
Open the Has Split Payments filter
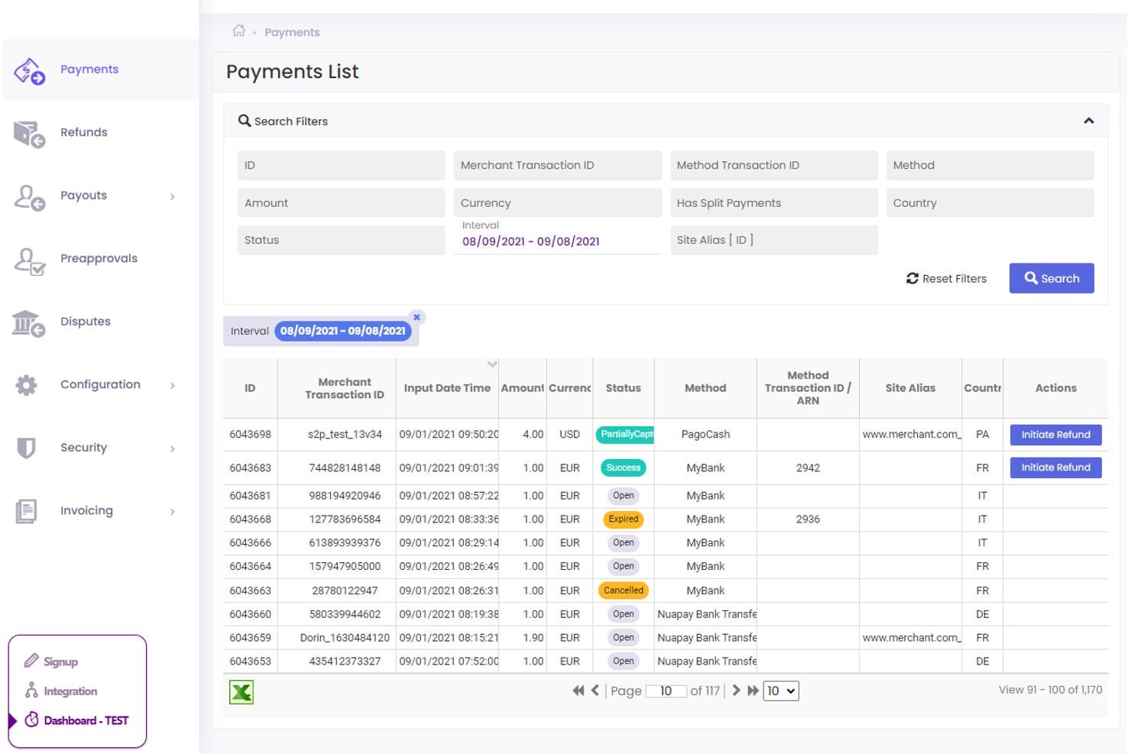pos(773,203)
